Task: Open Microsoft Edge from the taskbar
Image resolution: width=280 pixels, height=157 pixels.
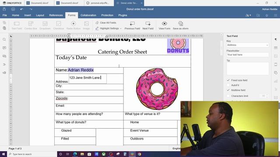Action: click(75, 154)
